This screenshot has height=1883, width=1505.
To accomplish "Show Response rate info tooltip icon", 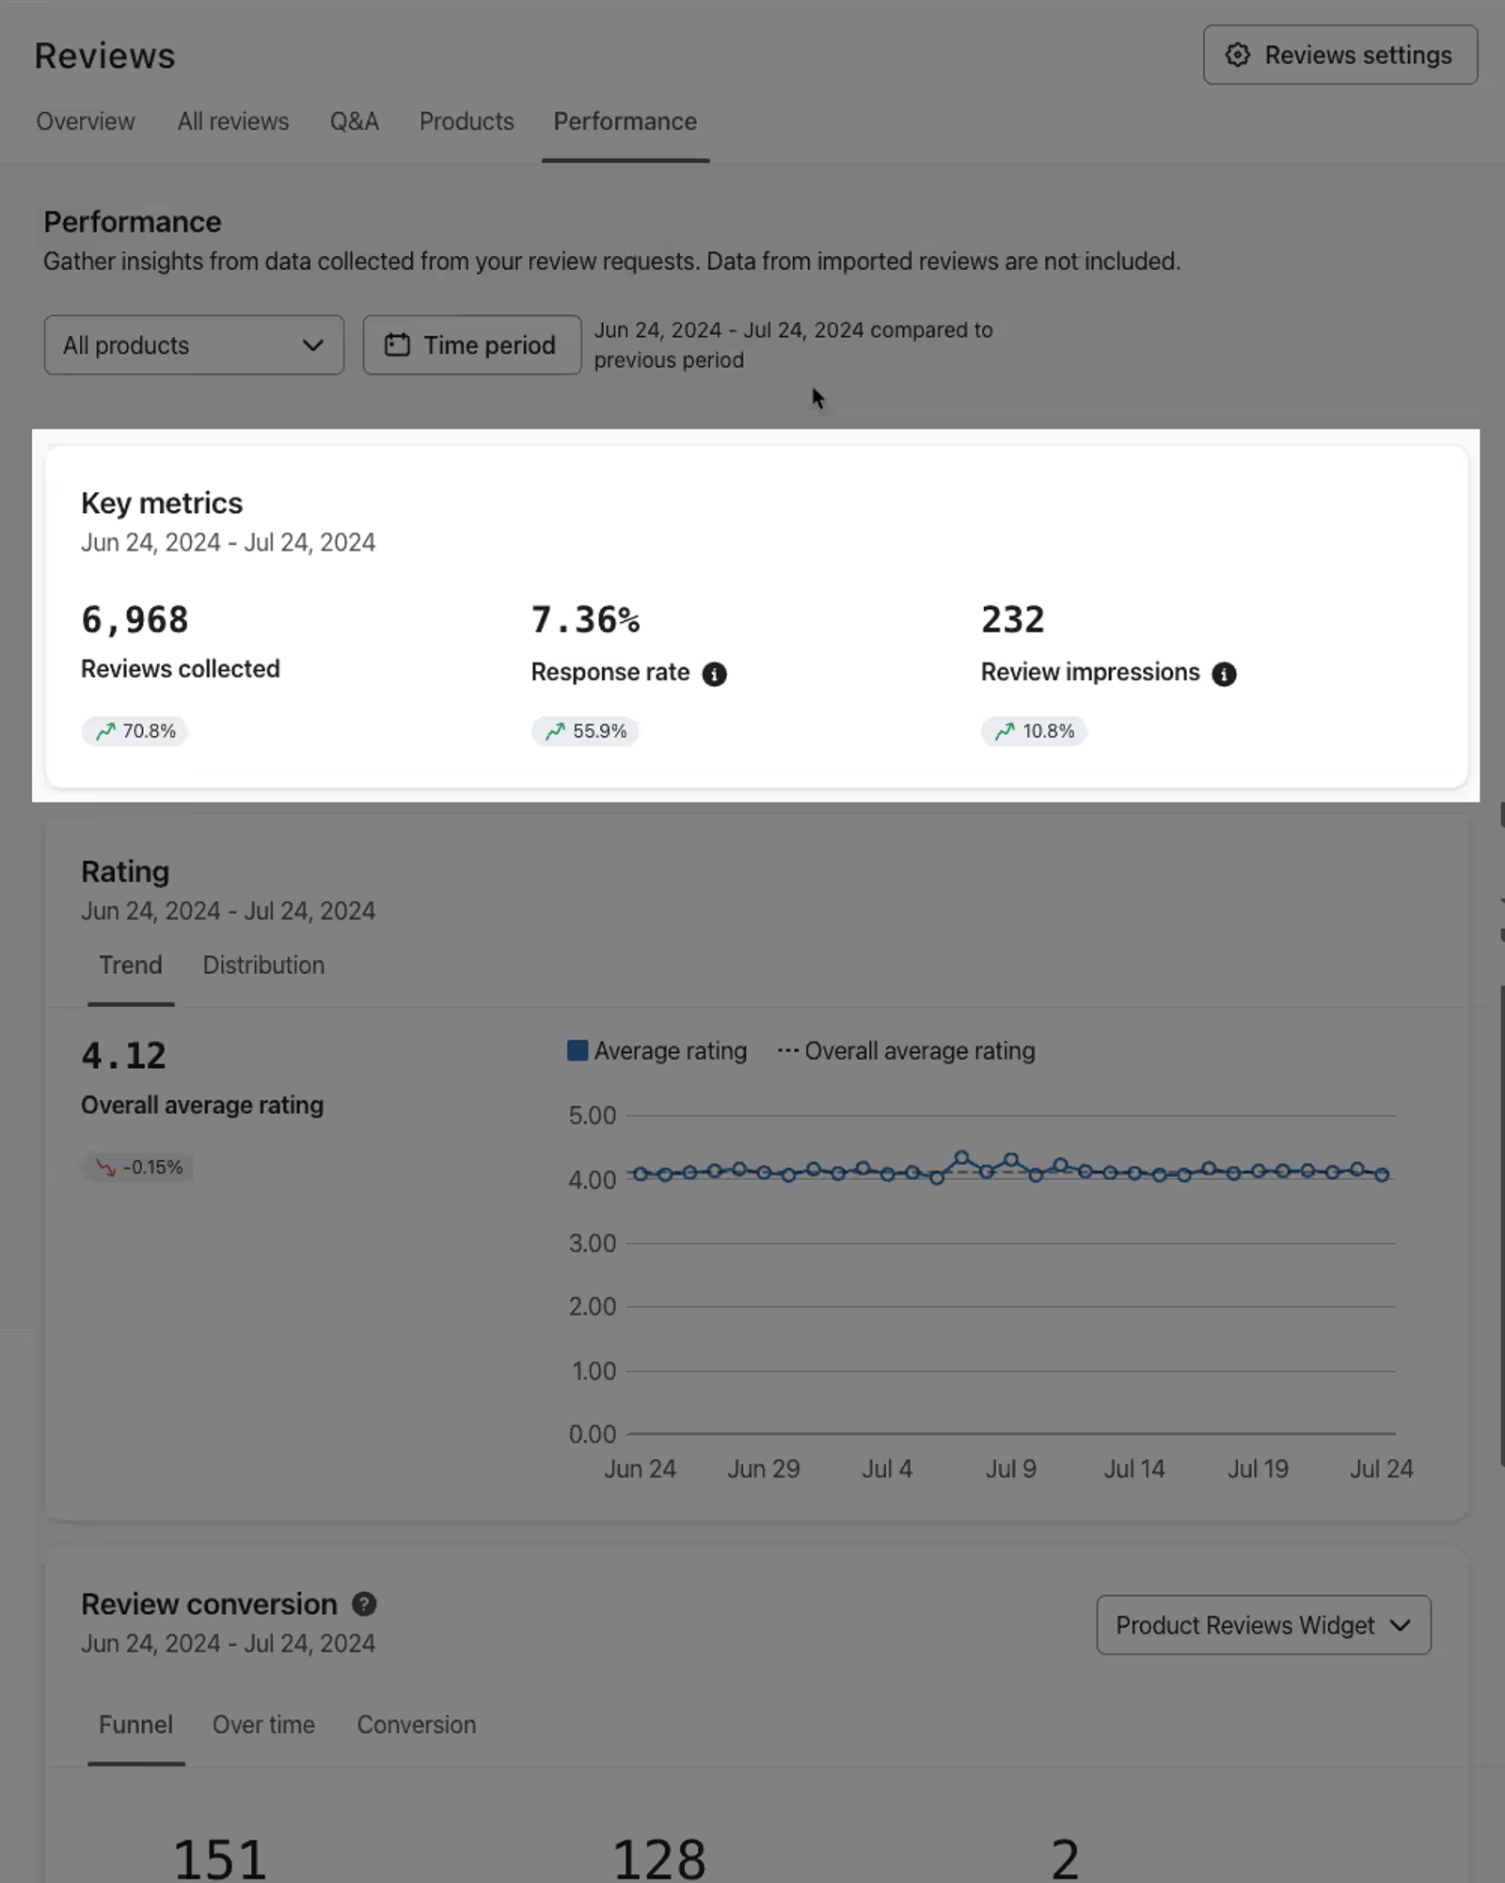I will (715, 674).
